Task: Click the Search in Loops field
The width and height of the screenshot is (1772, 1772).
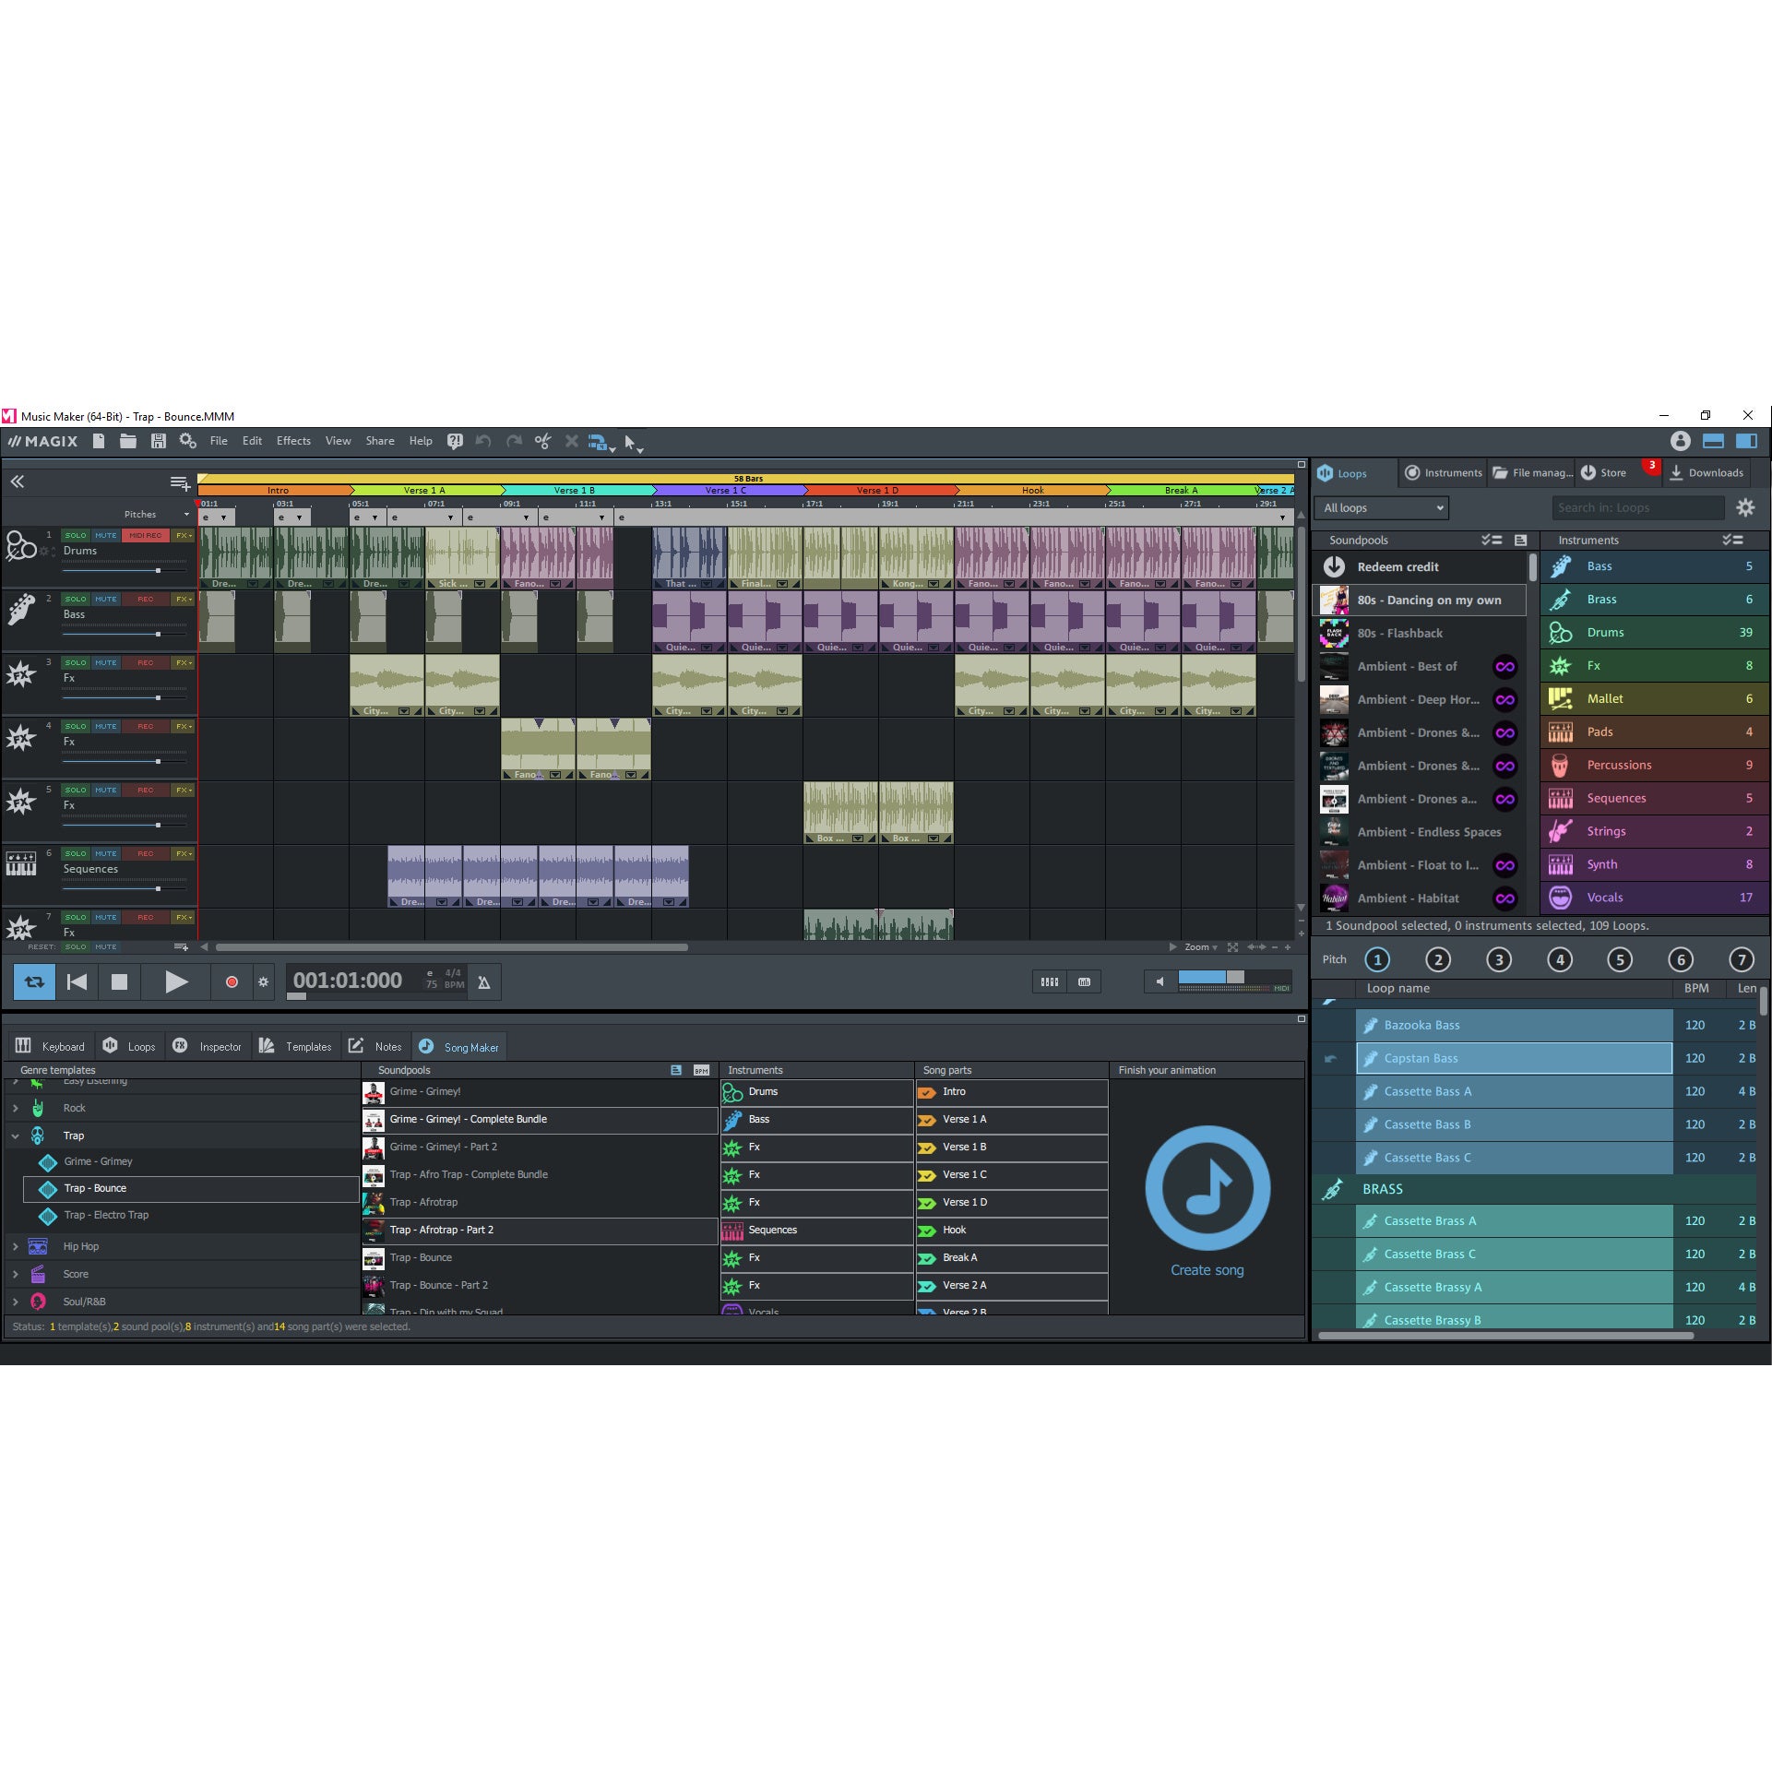Action: coord(1638,508)
